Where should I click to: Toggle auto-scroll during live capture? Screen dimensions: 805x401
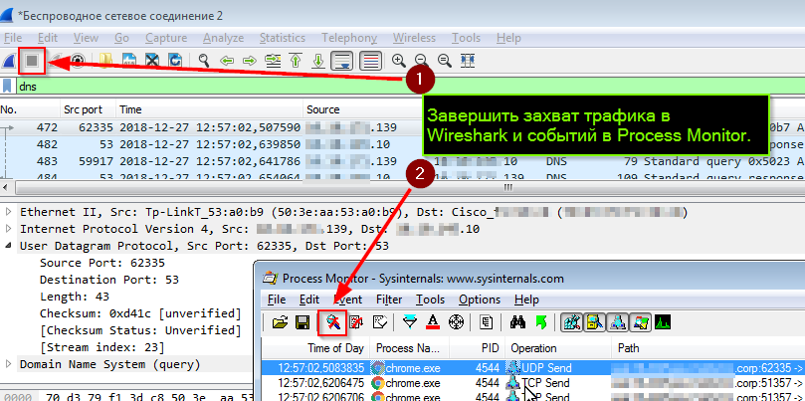(x=342, y=61)
